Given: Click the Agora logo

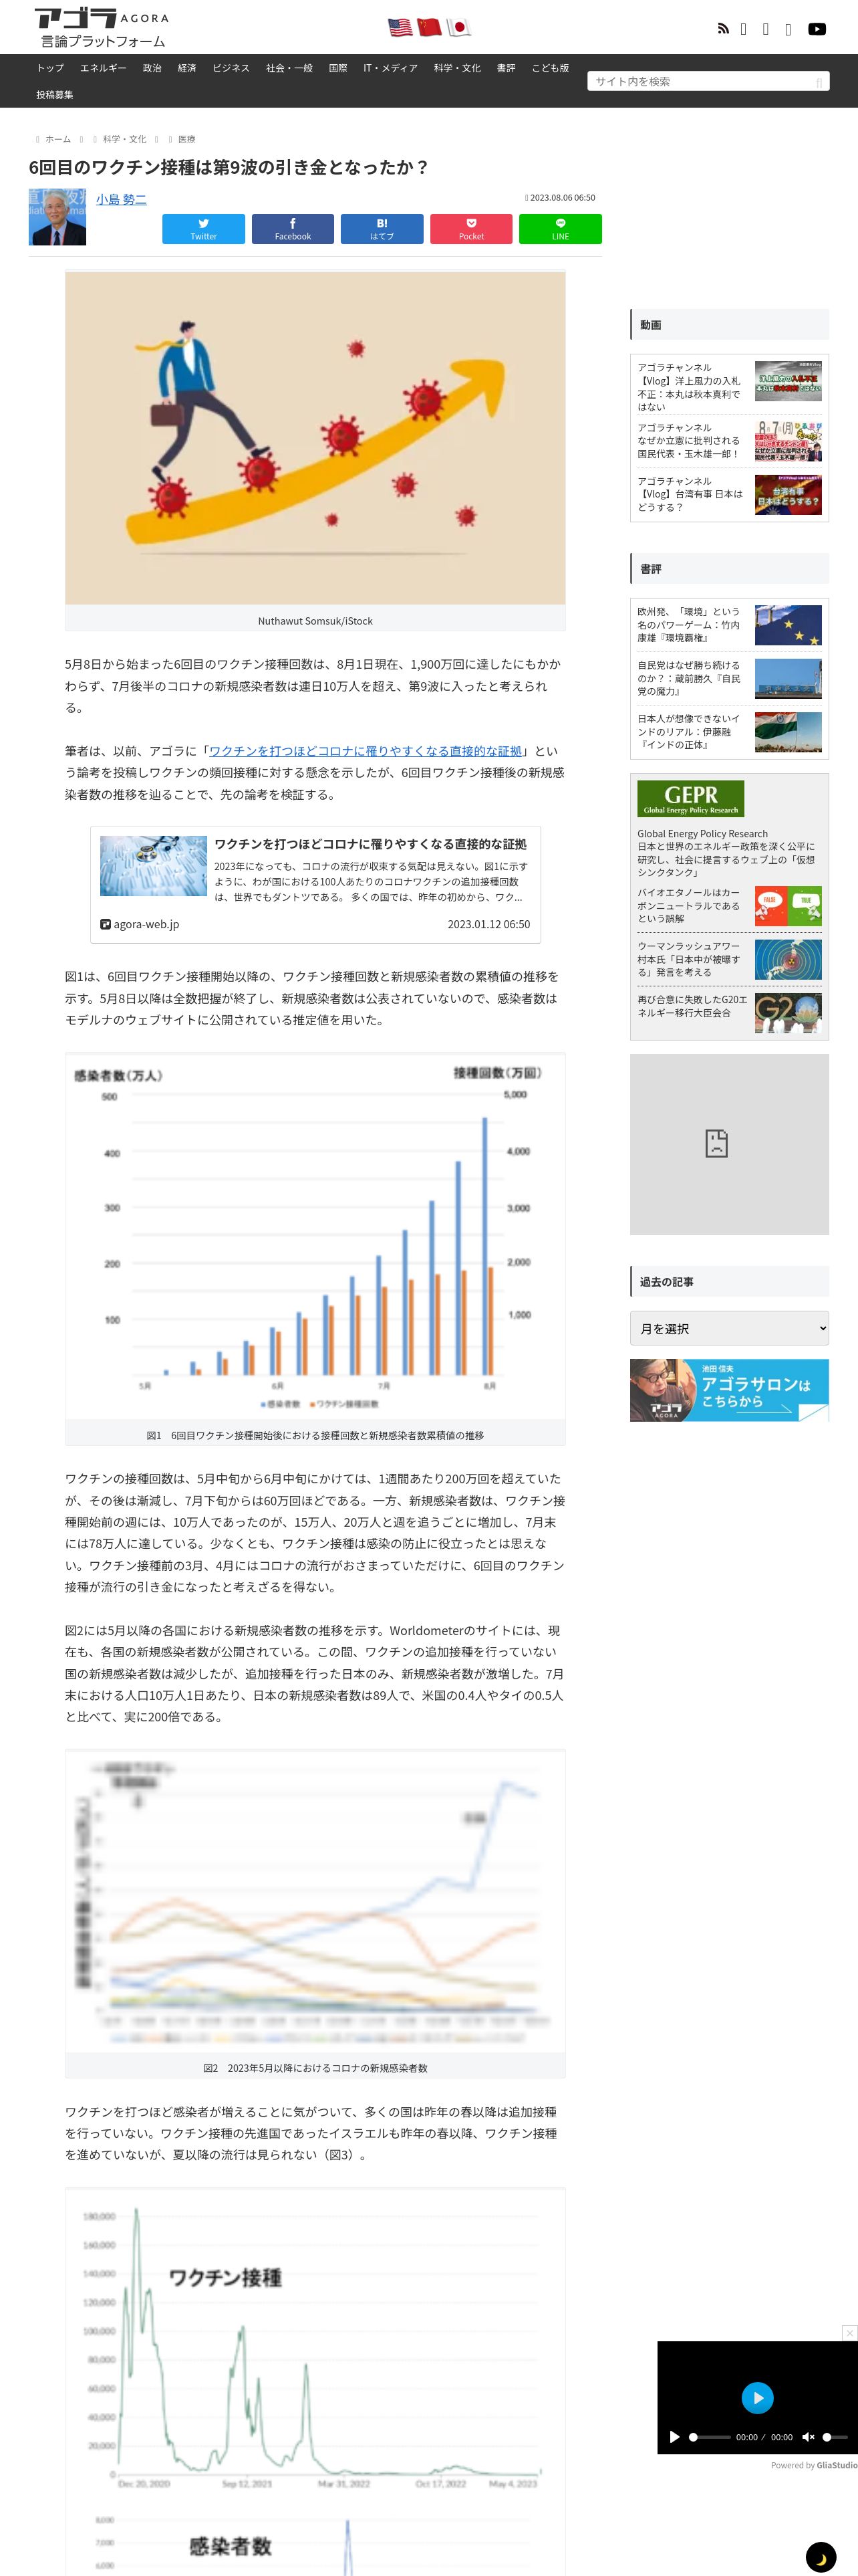Looking at the screenshot, I should click(x=102, y=28).
